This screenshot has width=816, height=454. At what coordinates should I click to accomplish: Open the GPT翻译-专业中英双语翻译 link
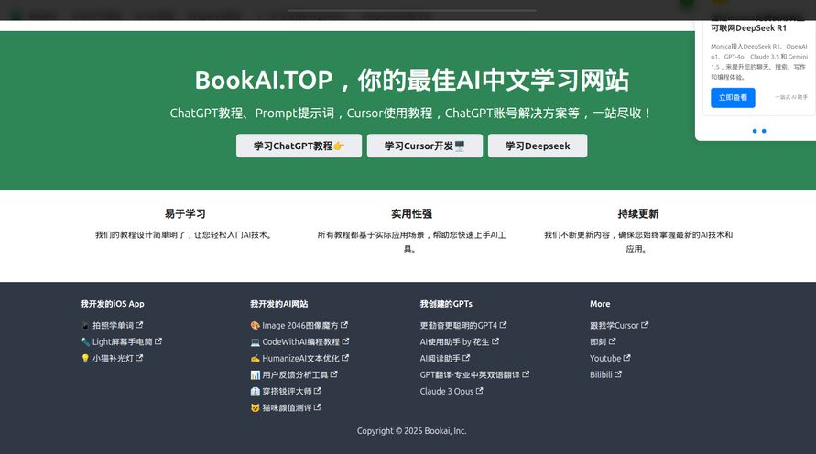tap(474, 374)
